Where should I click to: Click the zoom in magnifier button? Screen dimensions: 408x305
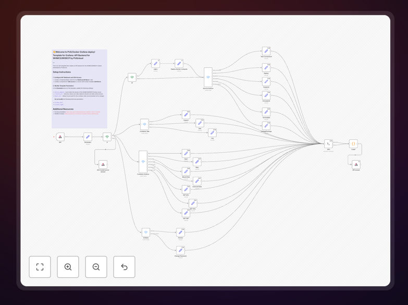[68, 267]
